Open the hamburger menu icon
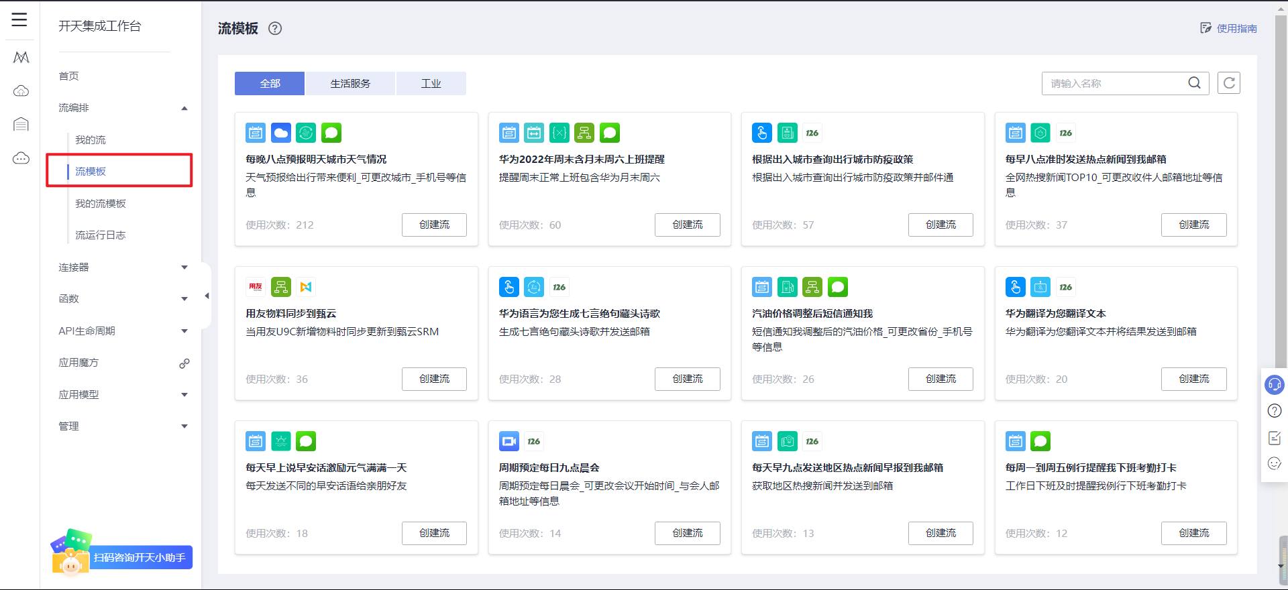 (x=19, y=19)
